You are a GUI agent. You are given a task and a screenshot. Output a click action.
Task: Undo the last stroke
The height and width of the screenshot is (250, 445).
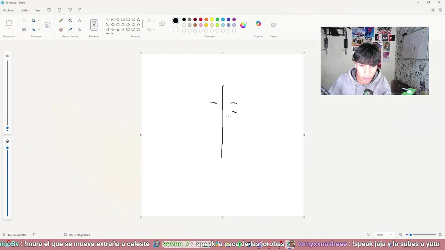pyautogui.click(x=70, y=10)
